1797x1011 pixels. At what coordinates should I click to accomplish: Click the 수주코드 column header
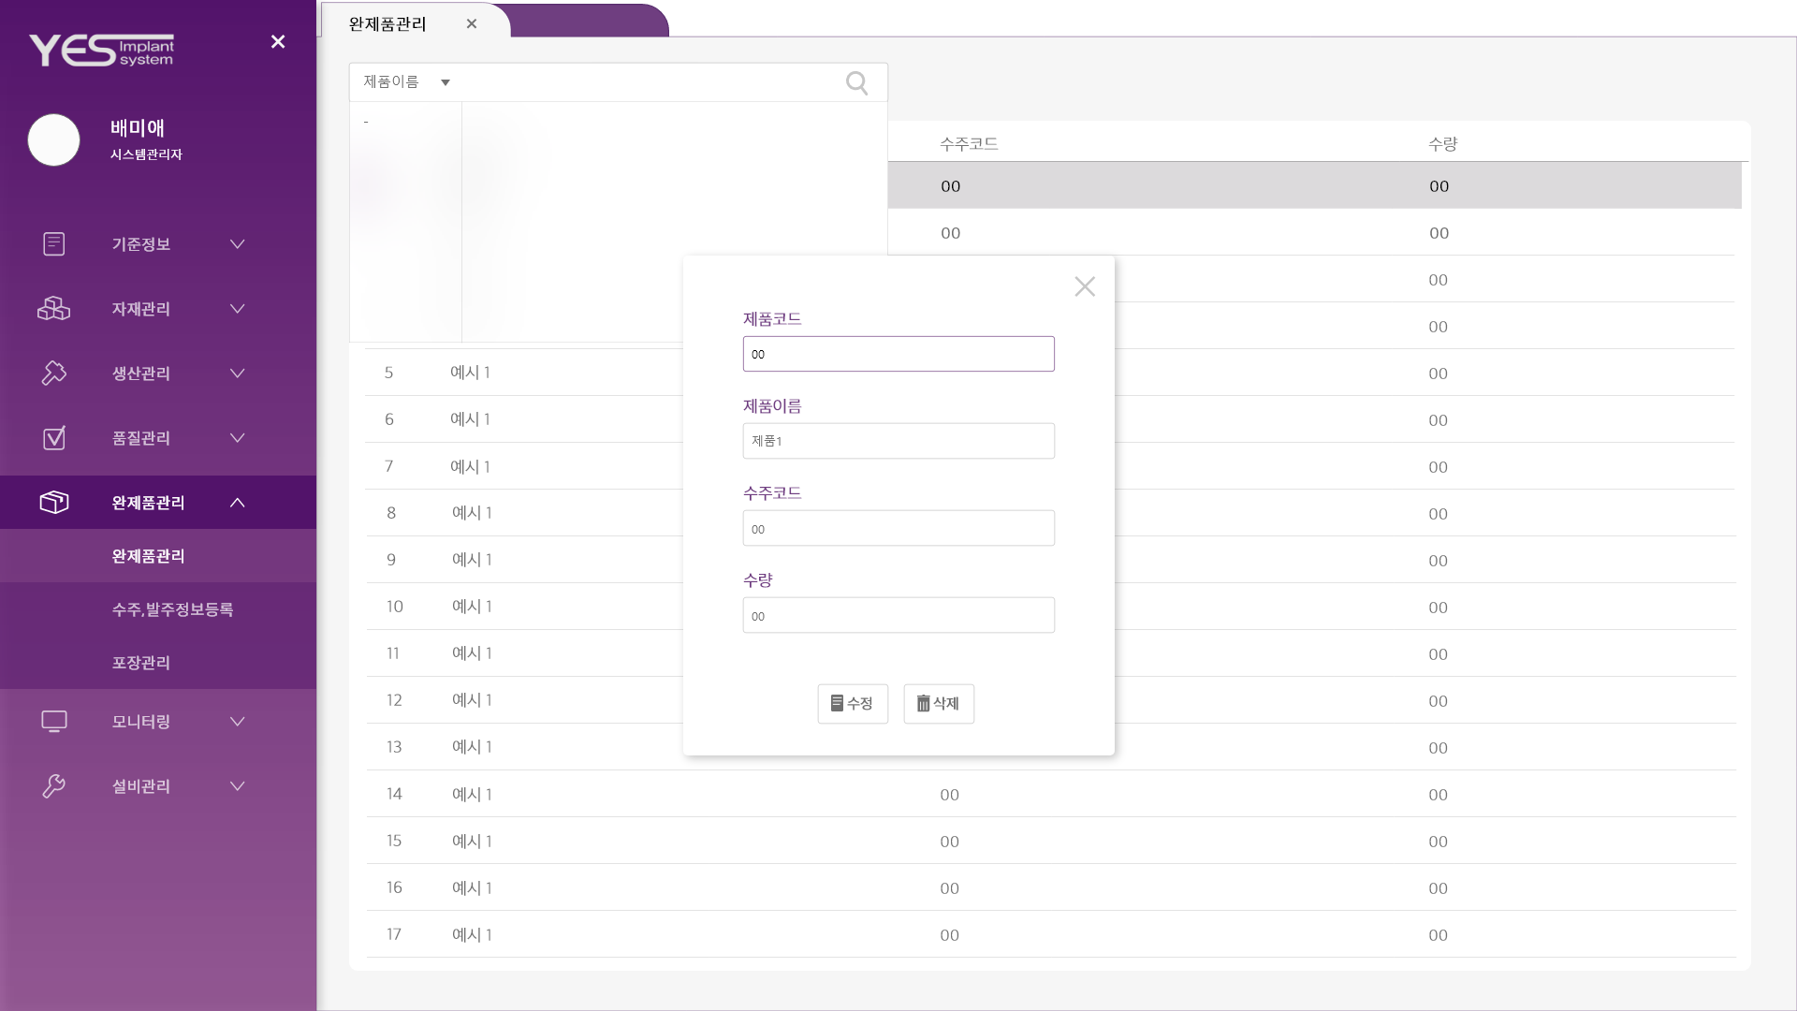click(969, 144)
